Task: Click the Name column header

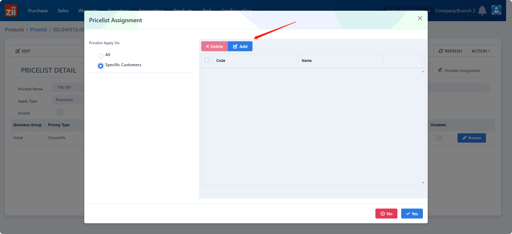Action: point(341,61)
